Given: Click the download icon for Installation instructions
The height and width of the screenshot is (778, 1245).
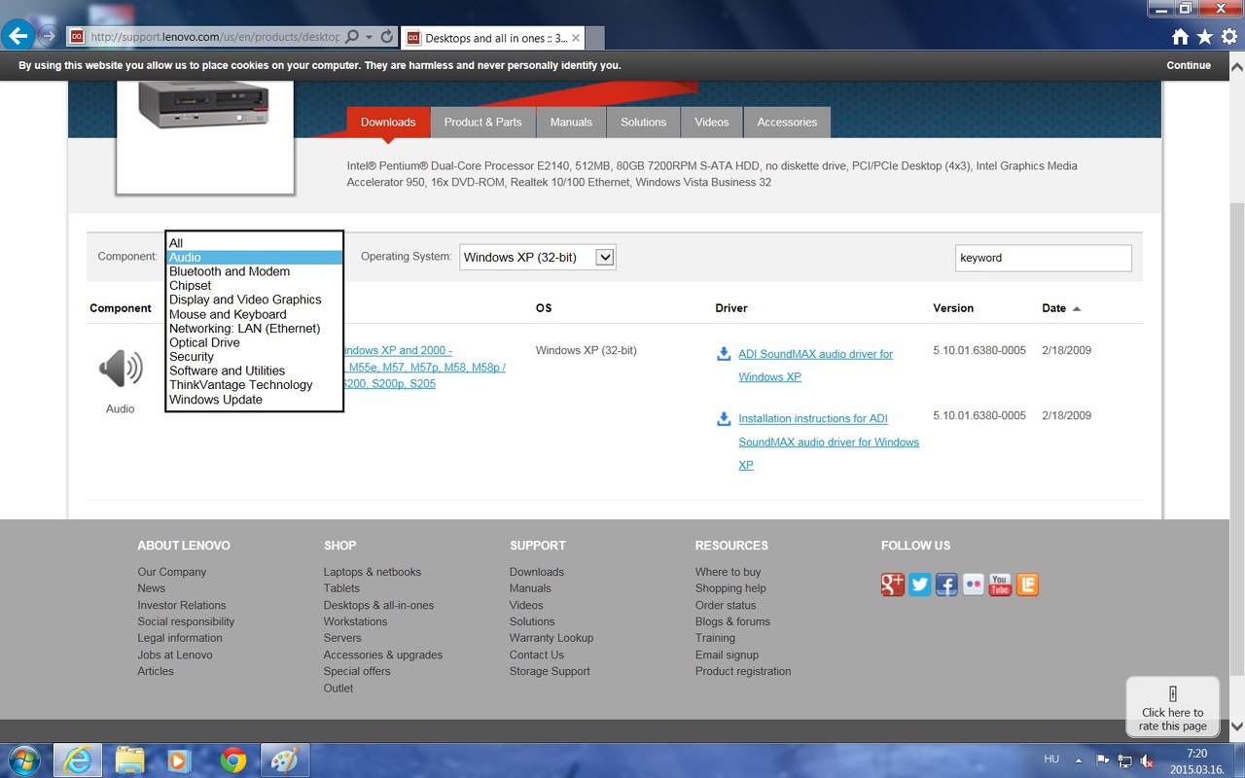Looking at the screenshot, I should (724, 419).
